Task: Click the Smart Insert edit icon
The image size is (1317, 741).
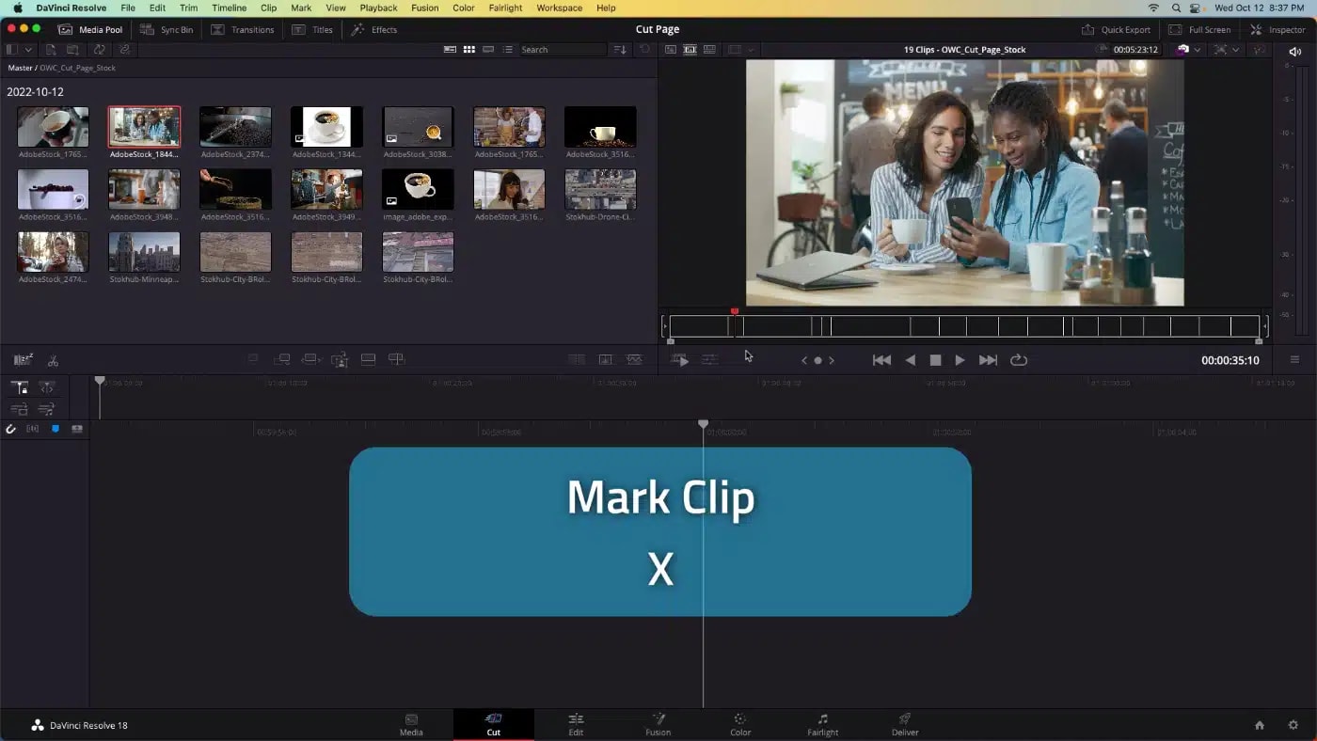Action: 253,358
